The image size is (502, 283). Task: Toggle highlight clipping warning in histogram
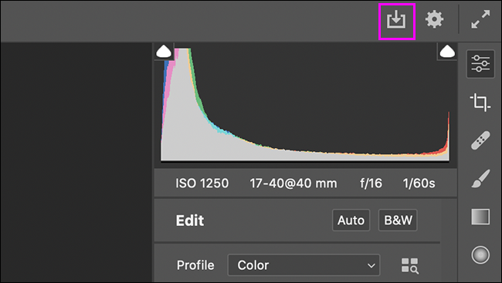[447, 52]
